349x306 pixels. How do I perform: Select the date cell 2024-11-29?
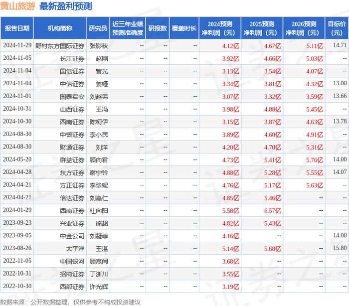[17, 45]
